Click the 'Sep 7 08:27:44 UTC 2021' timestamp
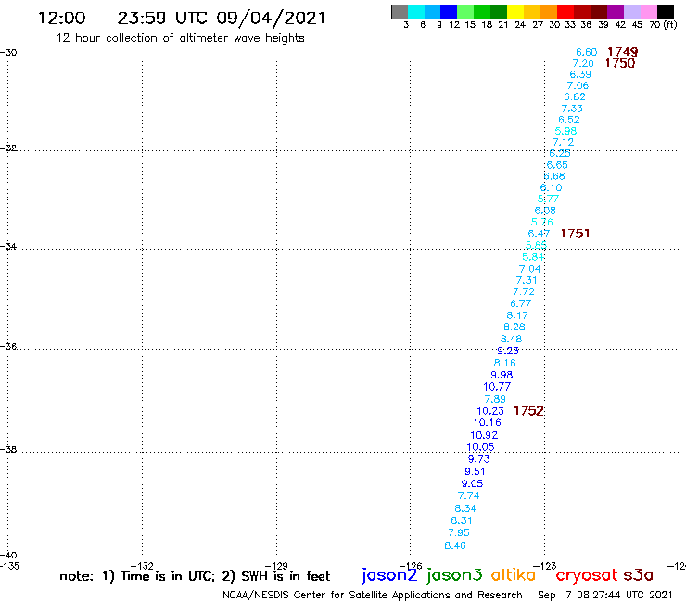The height and width of the screenshot is (603, 686). click(x=604, y=595)
